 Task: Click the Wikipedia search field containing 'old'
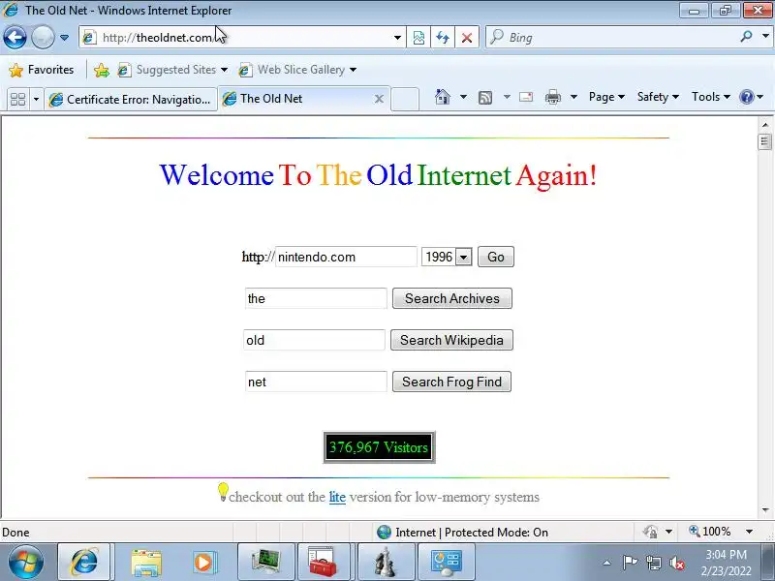[x=314, y=340]
